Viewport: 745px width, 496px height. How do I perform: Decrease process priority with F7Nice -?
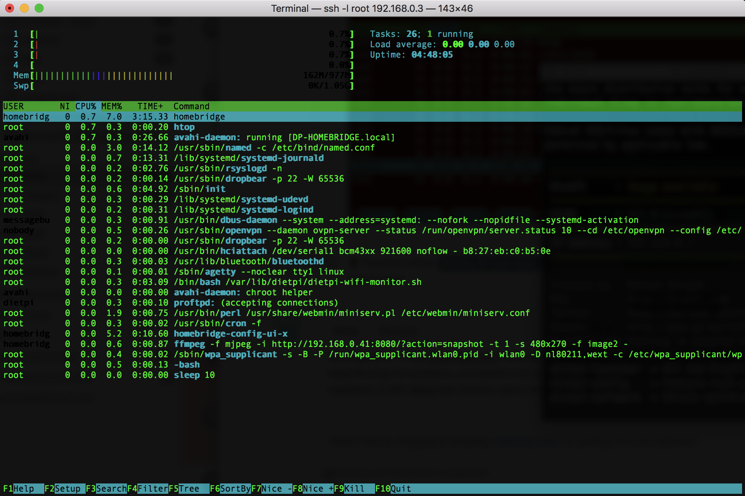click(271, 488)
